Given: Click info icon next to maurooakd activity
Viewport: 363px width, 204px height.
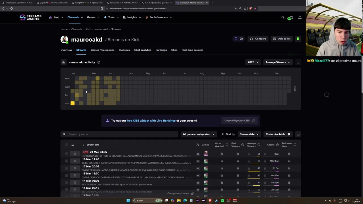Looking at the screenshot, I should click(x=99, y=62).
